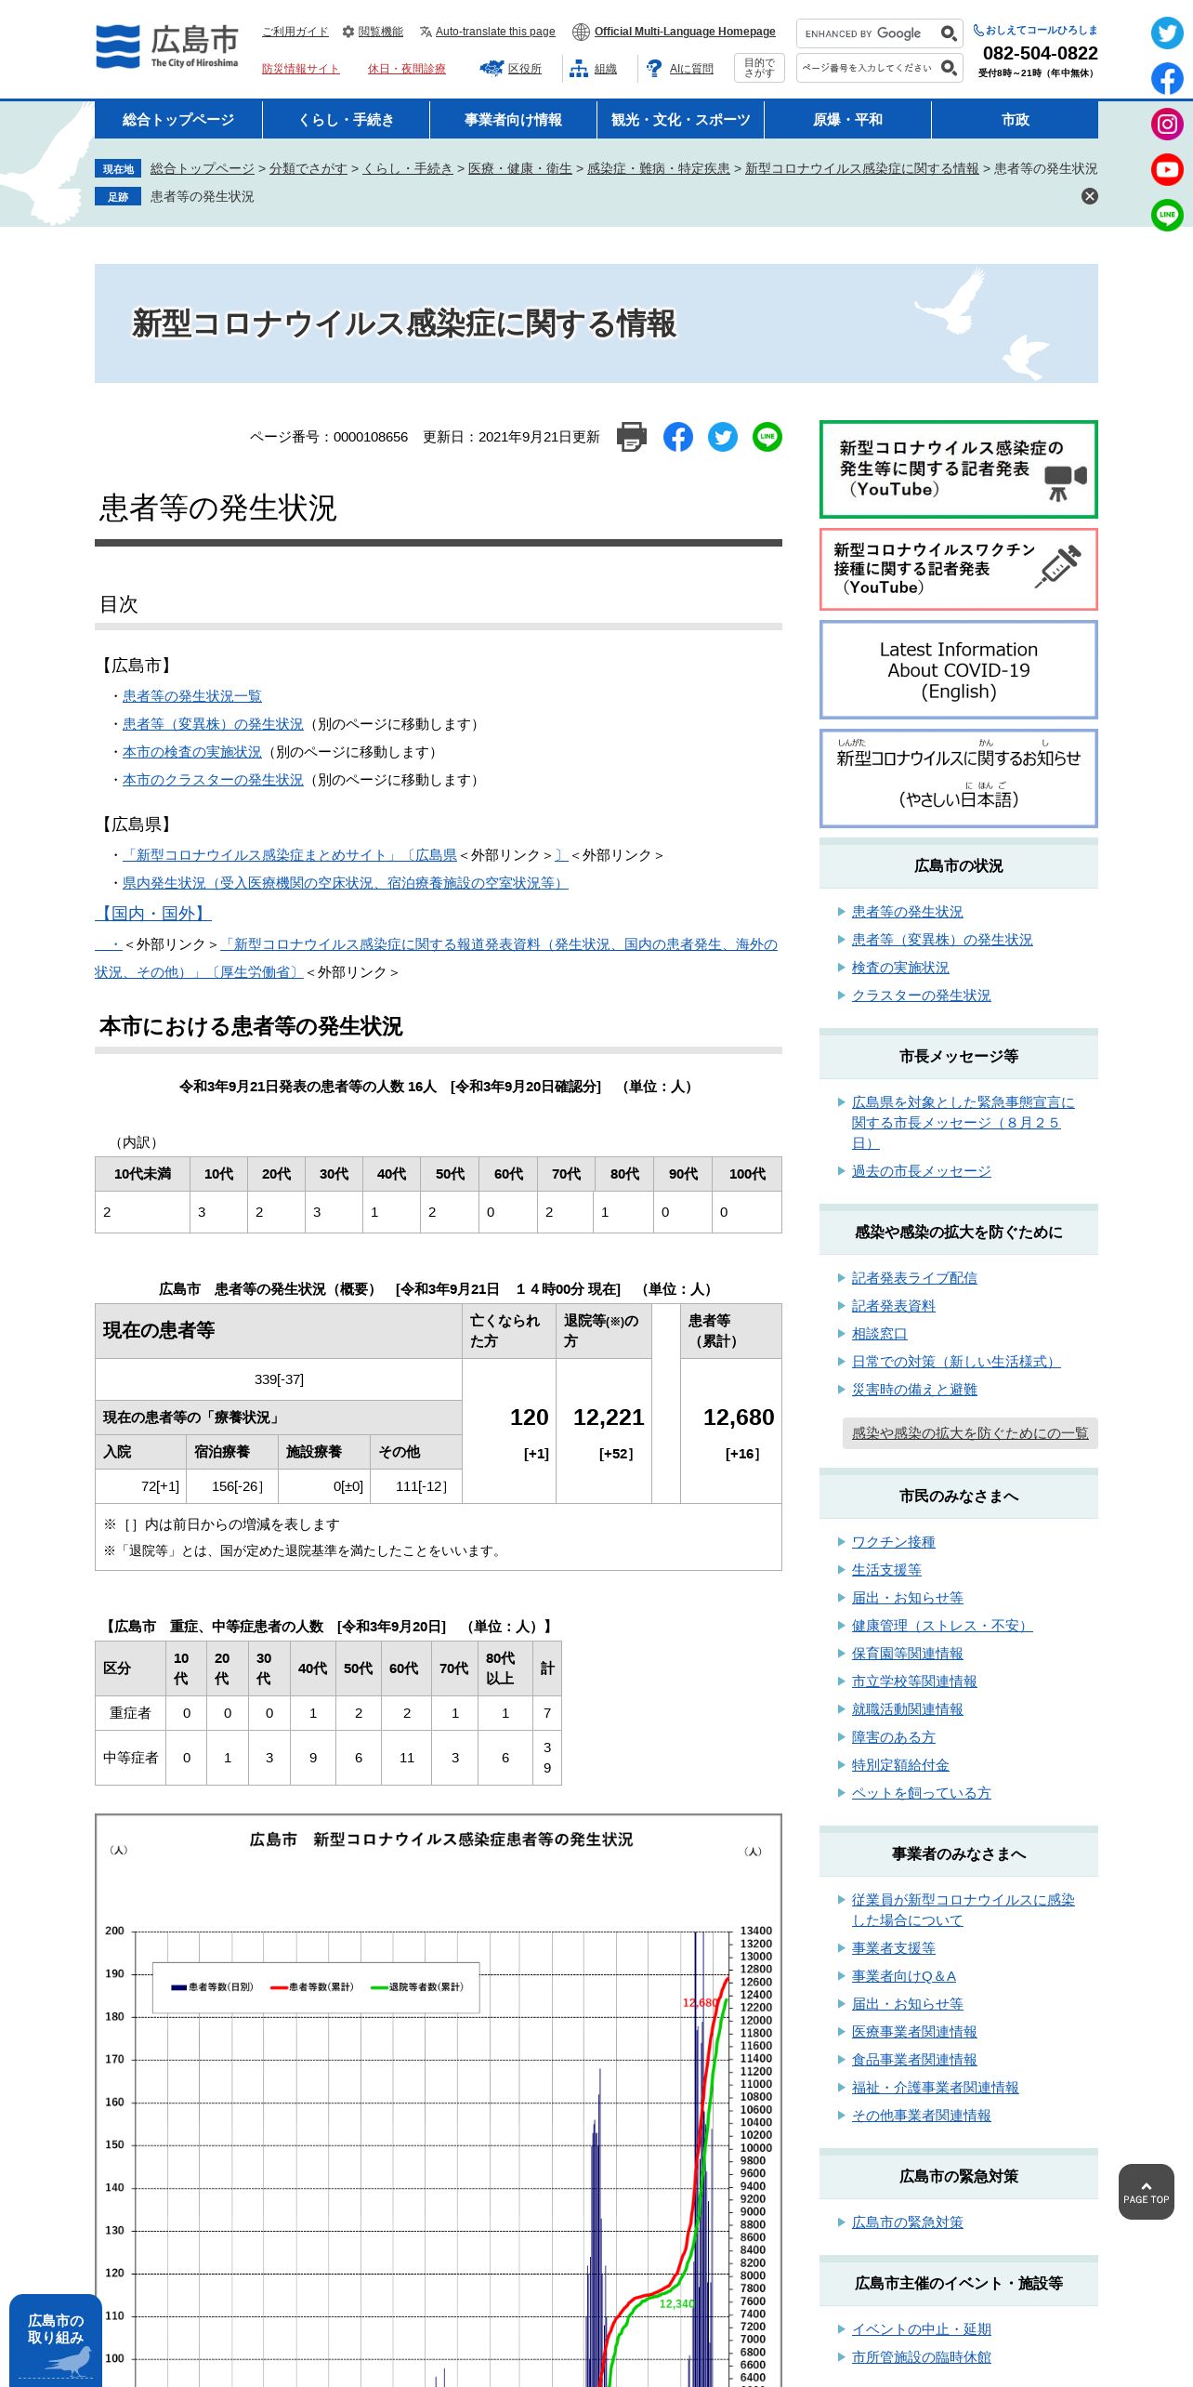Open the 【国内・国外】 link
Viewport: 1193px width, 2387px height.
(153, 914)
